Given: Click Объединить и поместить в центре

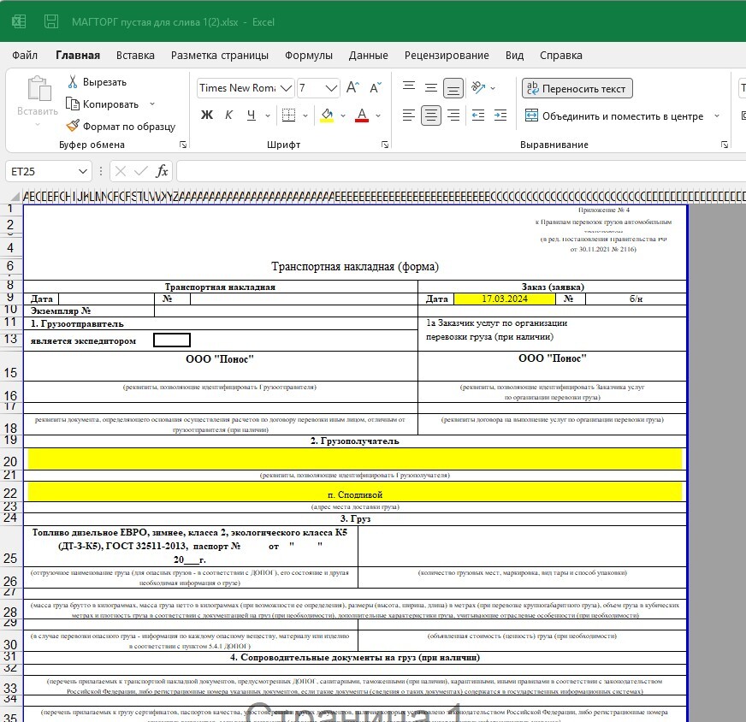Looking at the screenshot, I should (614, 116).
